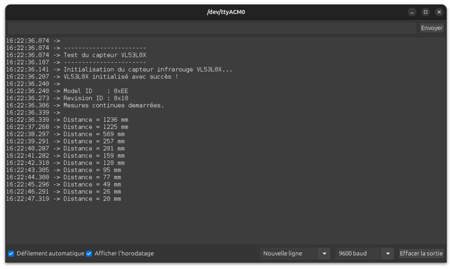Expand baud rate list arrow
Viewport: 452px width, 269px height.
point(388,254)
